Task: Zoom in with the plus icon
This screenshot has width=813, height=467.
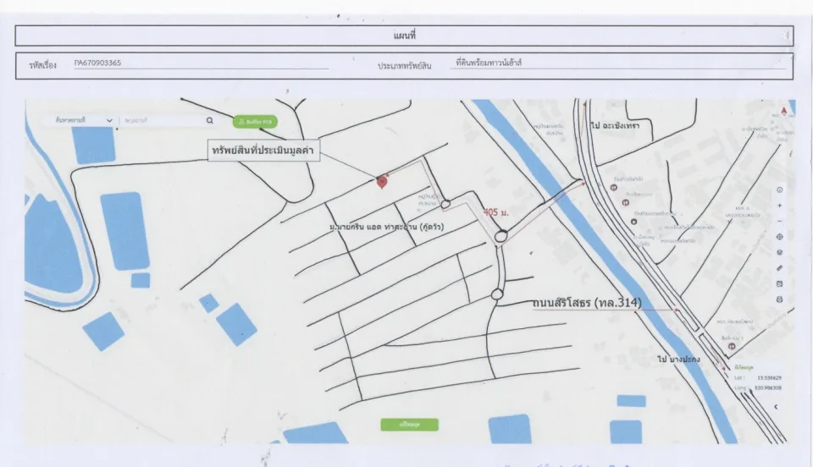Action: 779,206
